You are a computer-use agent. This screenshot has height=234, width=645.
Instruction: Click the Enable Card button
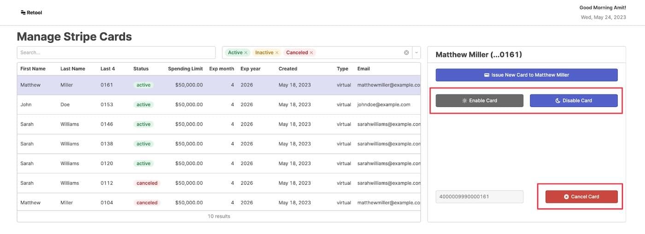[479, 100]
